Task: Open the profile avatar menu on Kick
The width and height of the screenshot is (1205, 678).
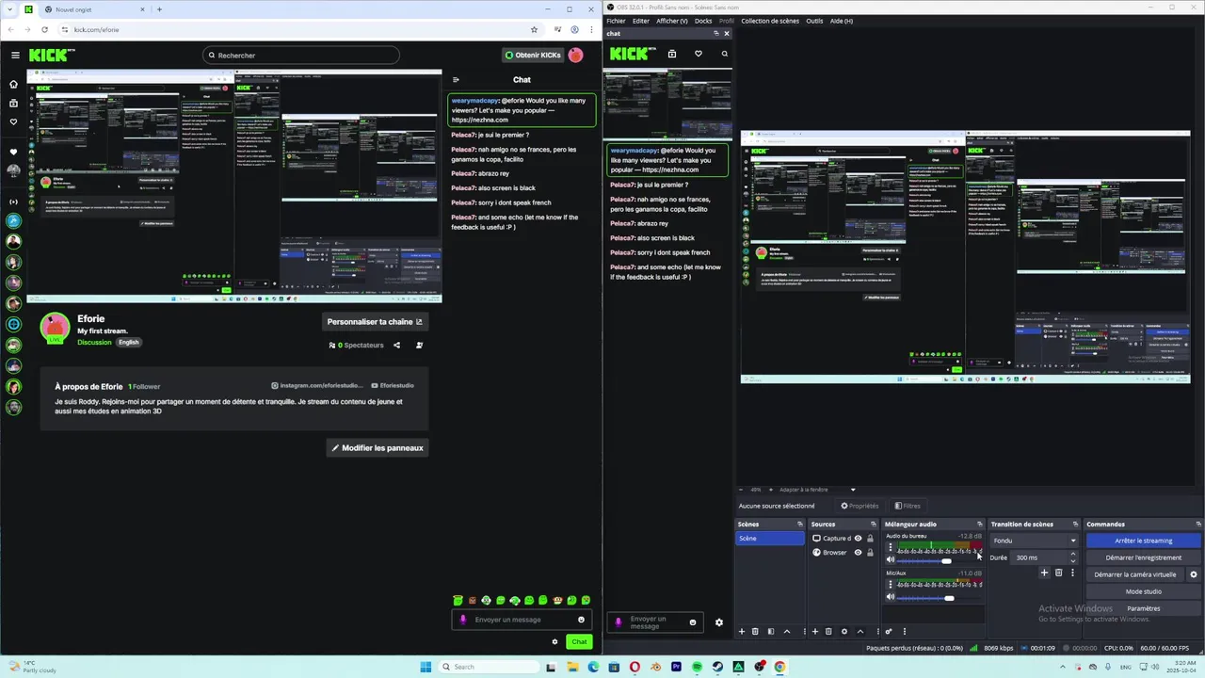Action: pos(575,55)
